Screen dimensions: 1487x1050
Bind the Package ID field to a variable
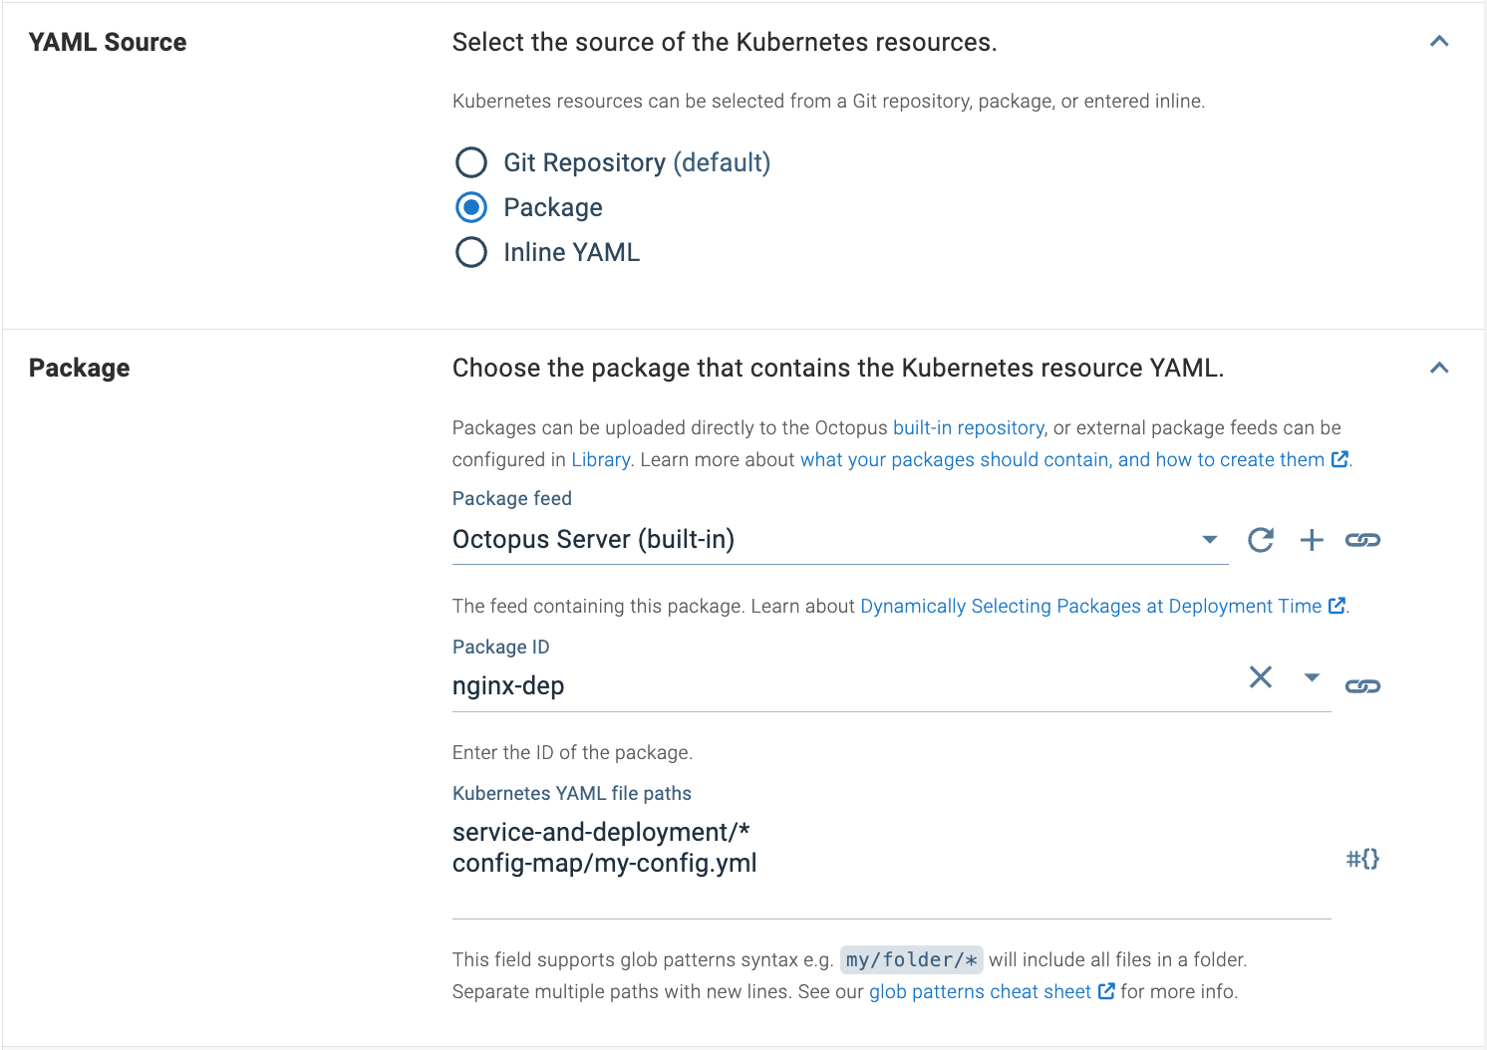click(x=1362, y=684)
